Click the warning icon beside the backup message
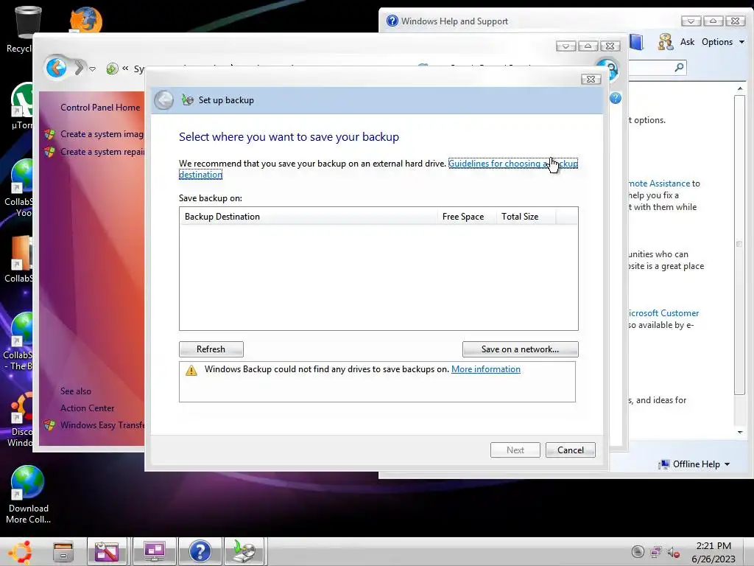This screenshot has height=566, width=754. pyautogui.click(x=191, y=370)
